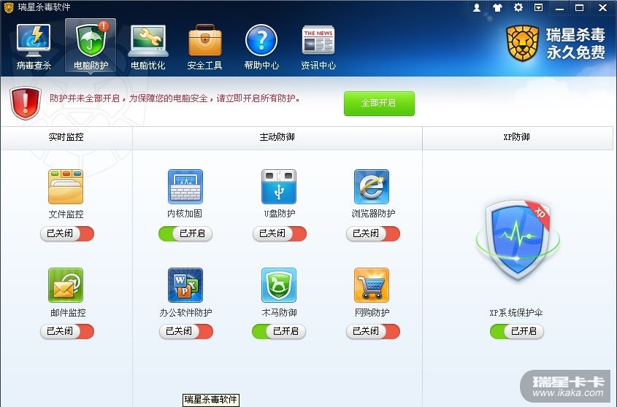Click the U盘防护 label
The width and height of the screenshot is (617, 407).
click(x=280, y=214)
